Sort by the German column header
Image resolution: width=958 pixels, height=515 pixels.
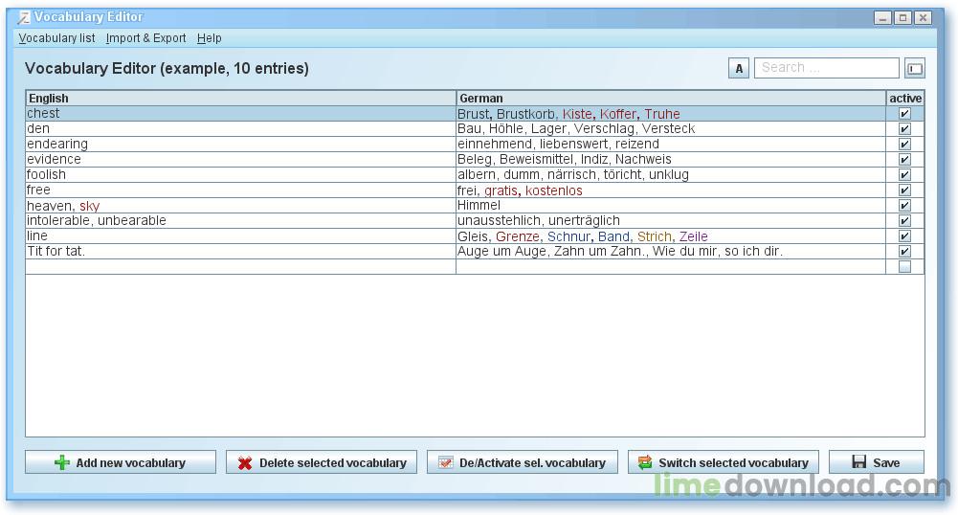pyautogui.click(x=670, y=98)
